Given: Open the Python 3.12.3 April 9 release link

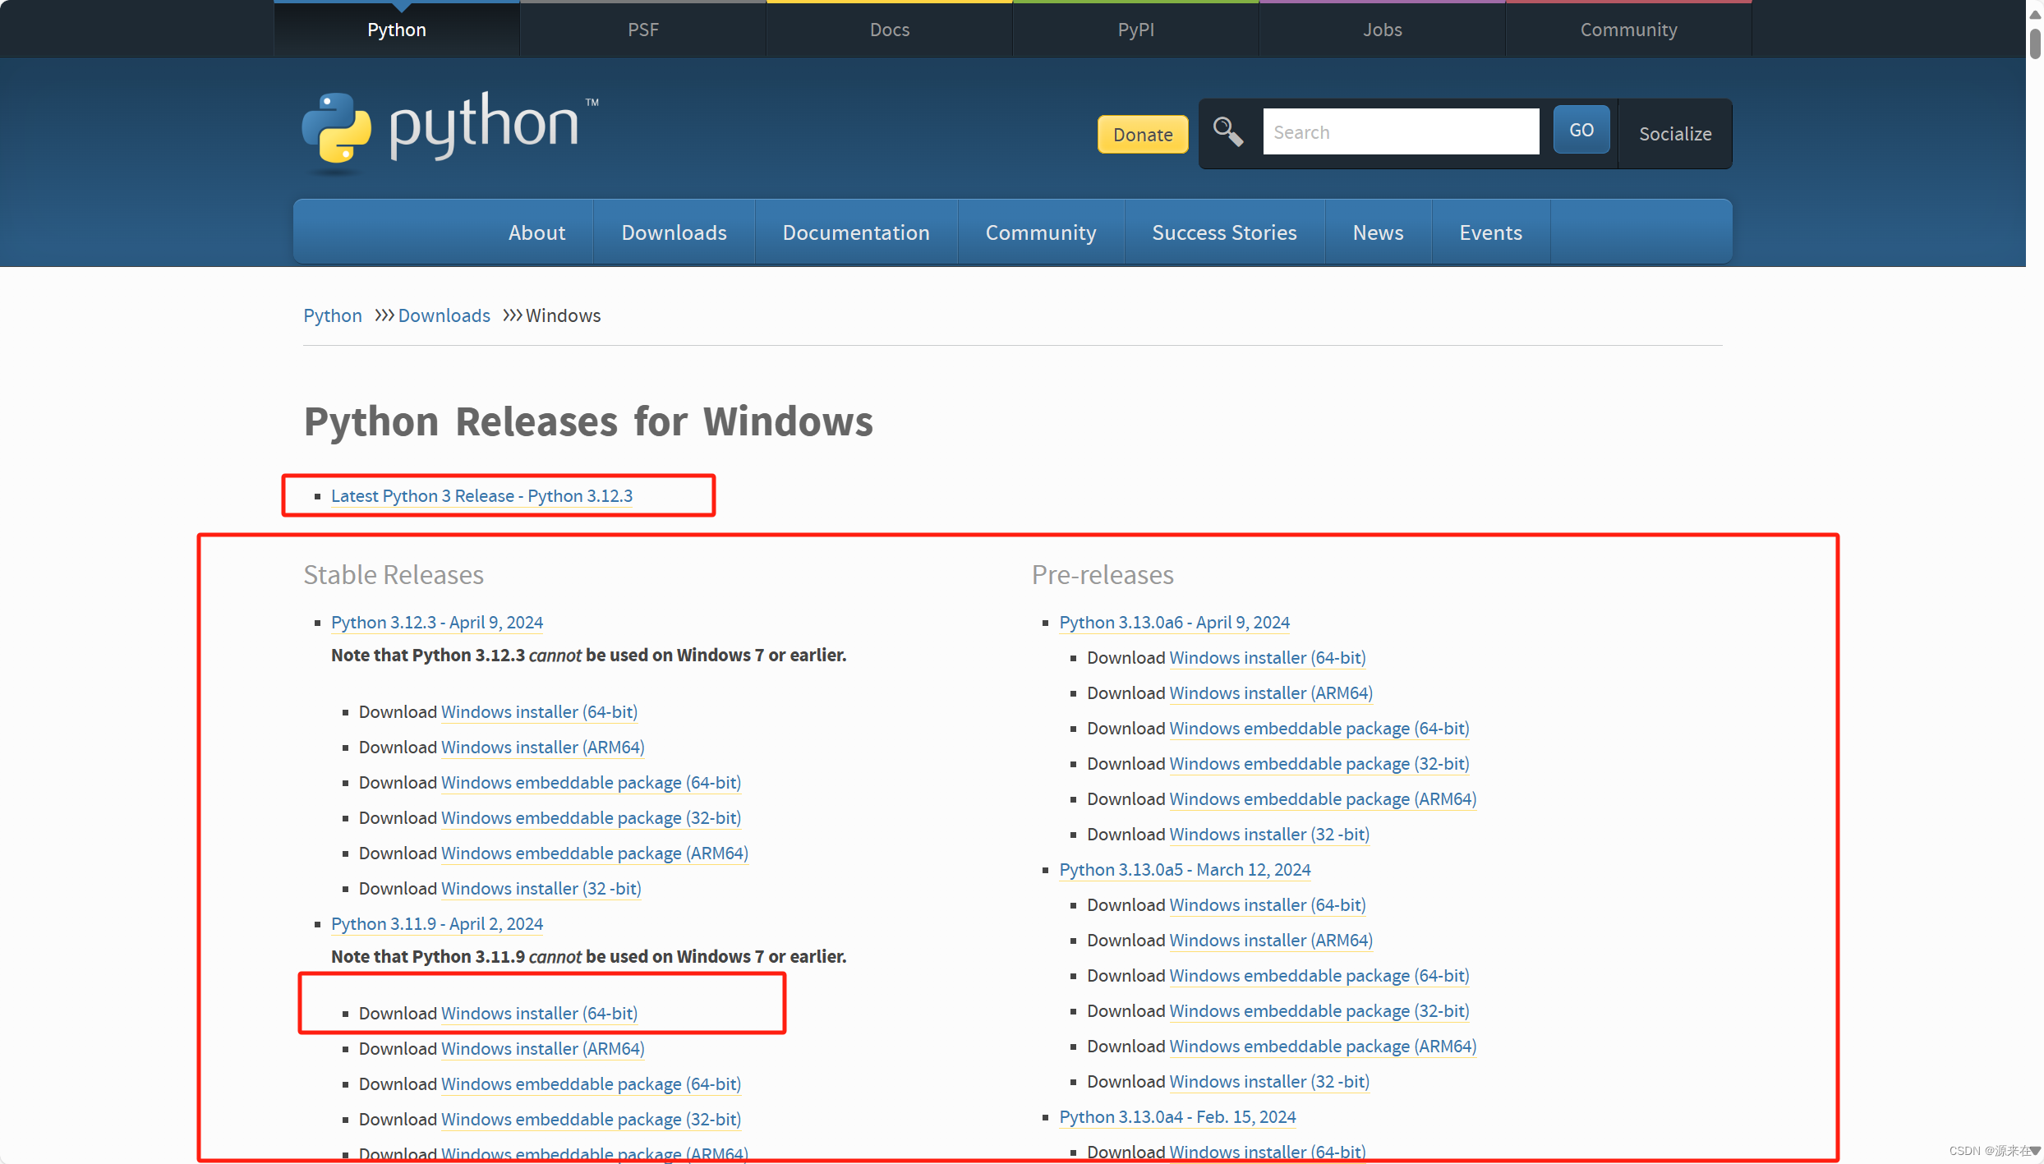Looking at the screenshot, I should (436, 623).
